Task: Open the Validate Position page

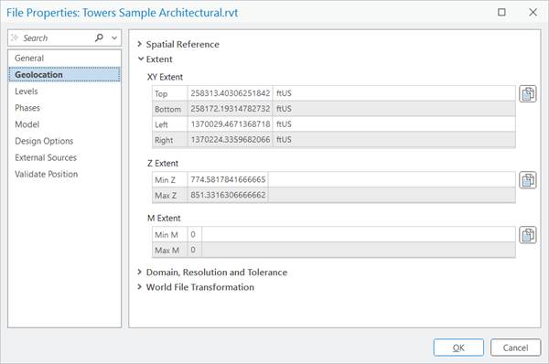Action: 64,174
